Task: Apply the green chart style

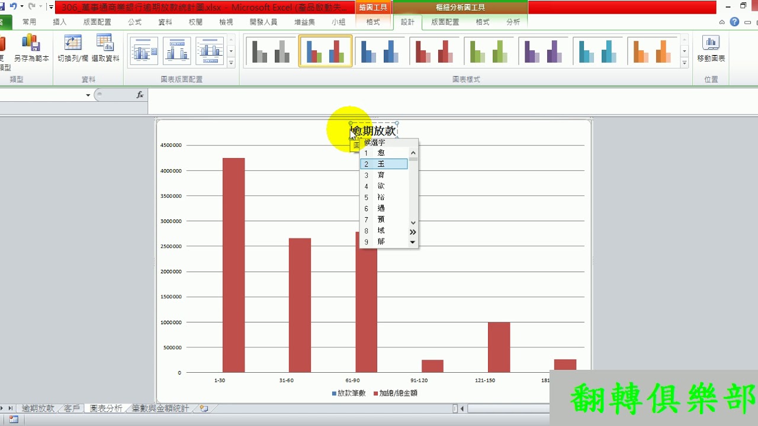Action: (x=489, y=51)
